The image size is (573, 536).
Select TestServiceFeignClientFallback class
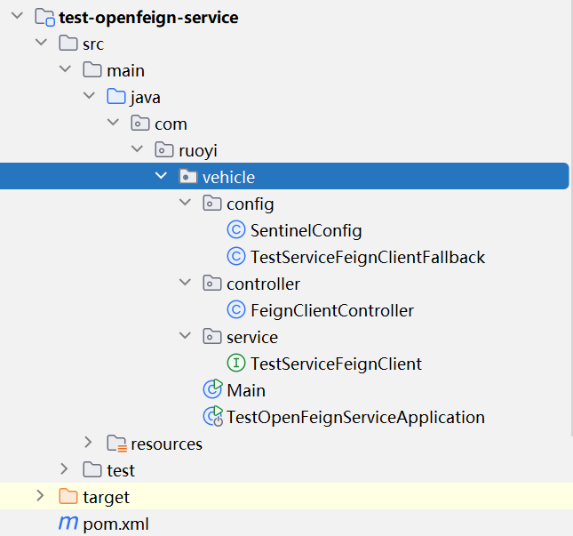tap(368, 258)
